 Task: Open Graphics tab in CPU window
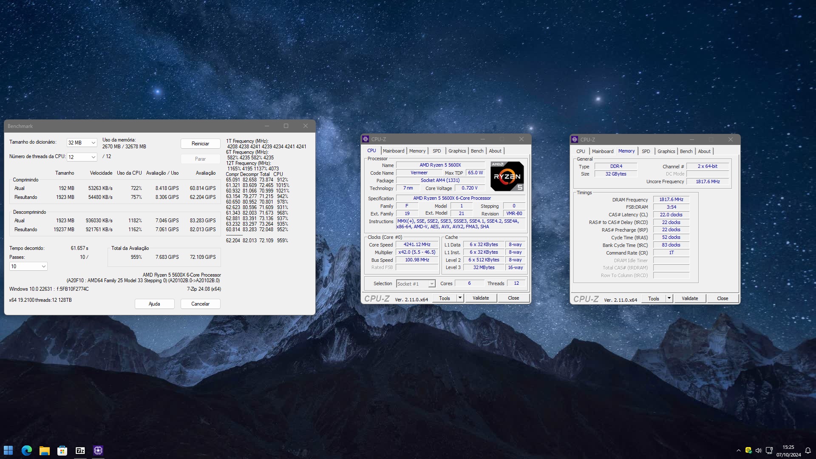(x=457, y=151)
